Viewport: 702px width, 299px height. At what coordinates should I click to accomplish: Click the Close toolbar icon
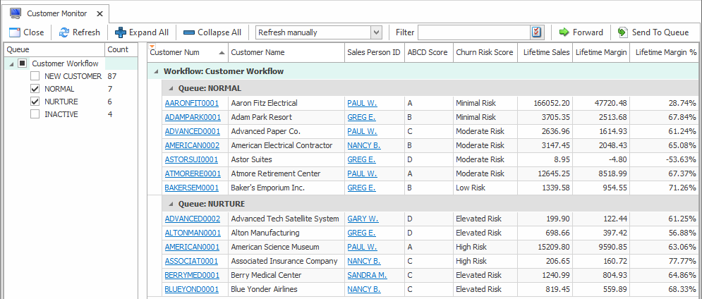[14, 32]
